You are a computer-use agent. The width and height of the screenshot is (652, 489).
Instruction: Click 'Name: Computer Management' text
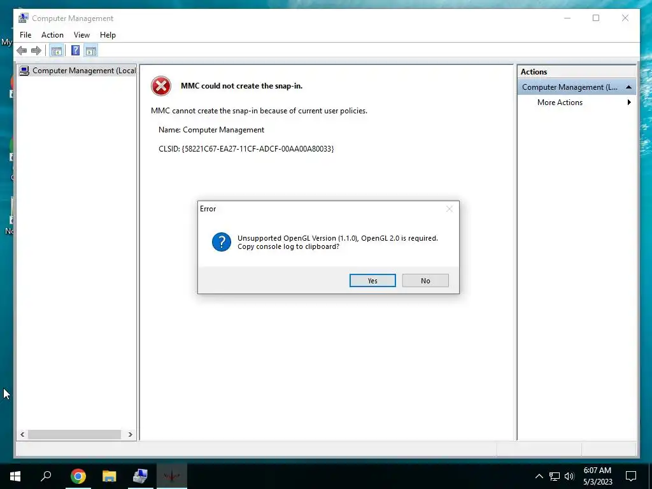point(211,130)
